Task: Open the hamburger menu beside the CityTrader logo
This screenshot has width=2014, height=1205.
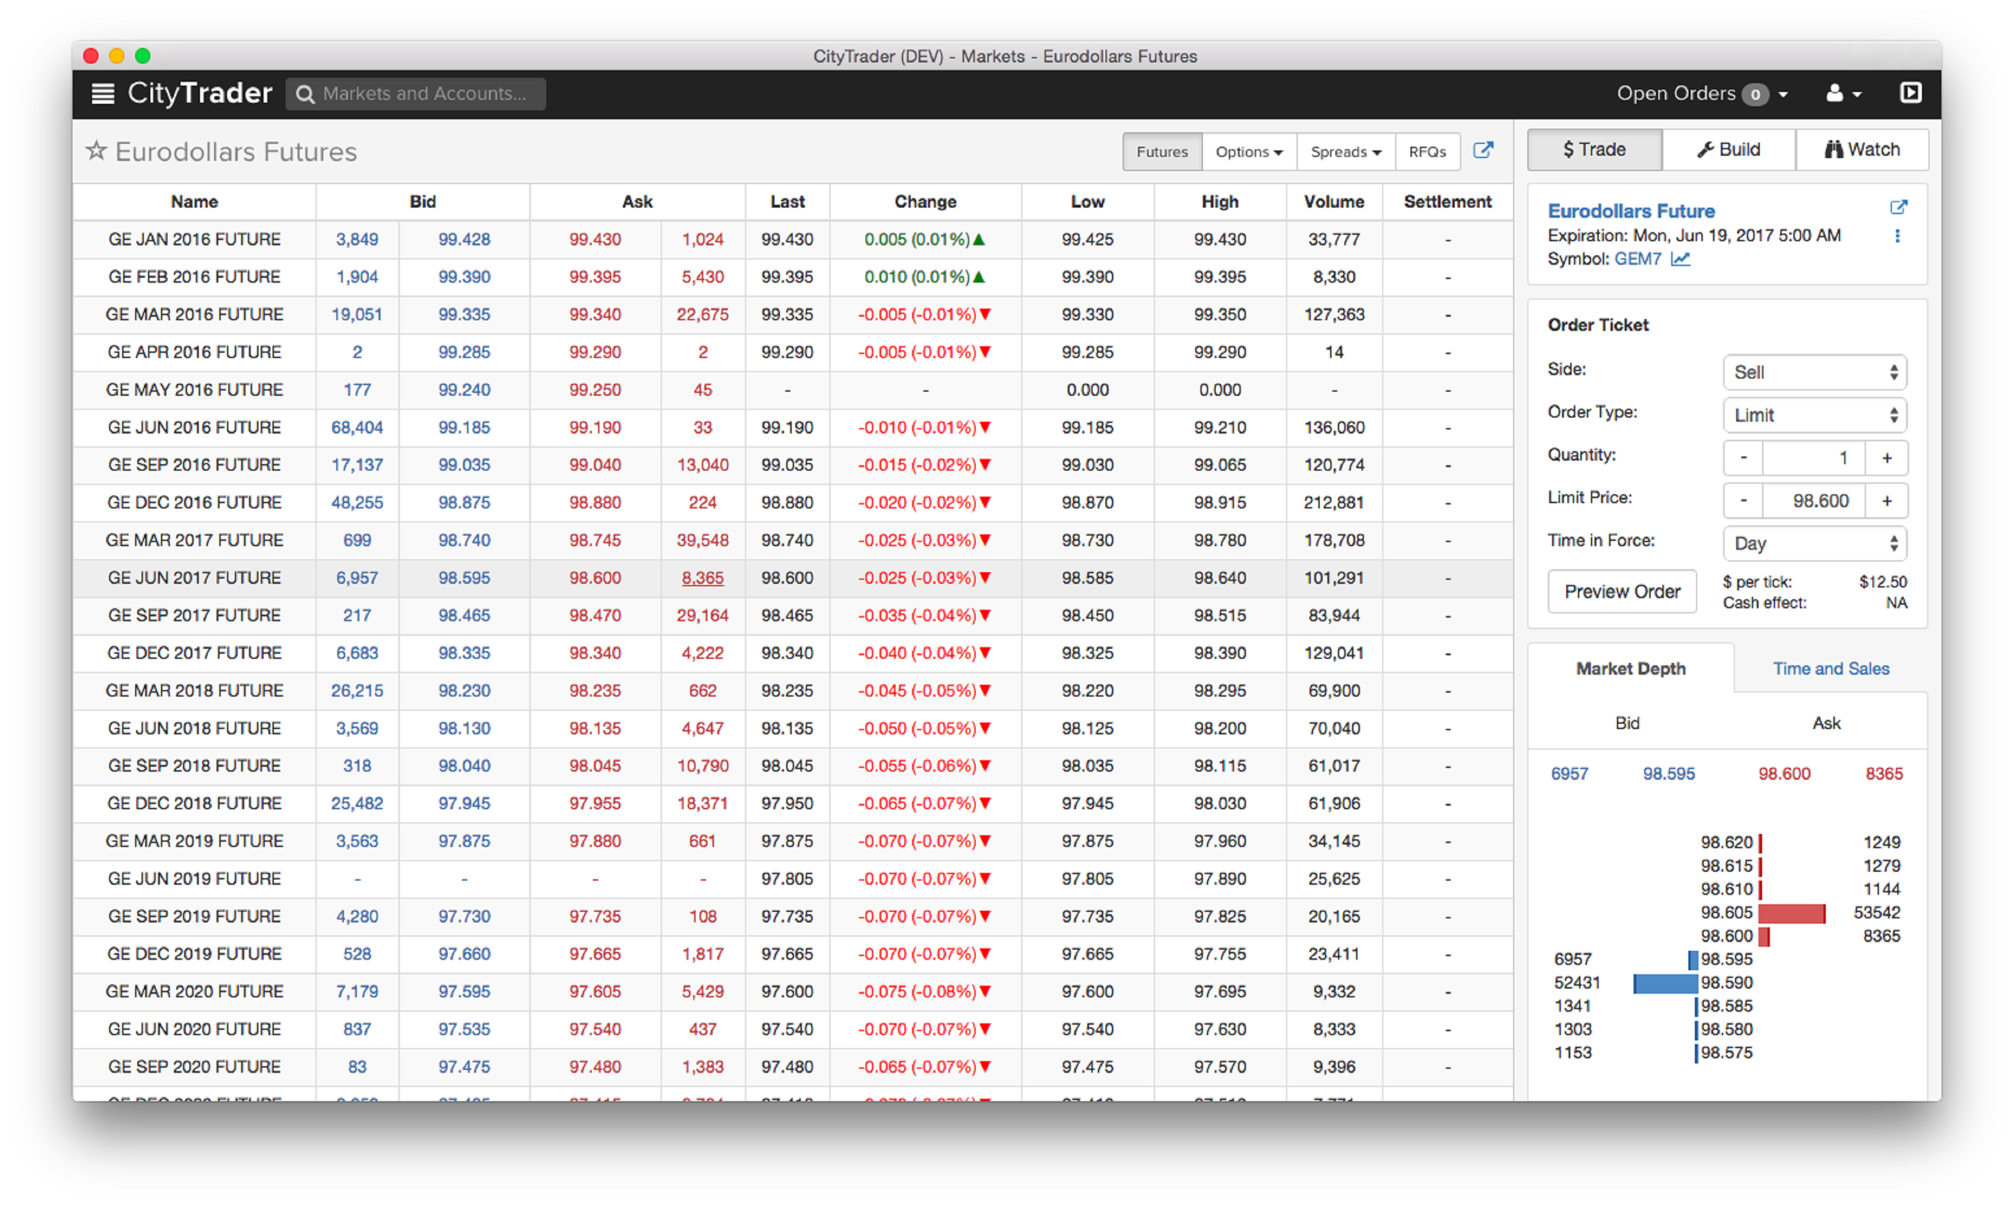Action: (x=102, y=93)
